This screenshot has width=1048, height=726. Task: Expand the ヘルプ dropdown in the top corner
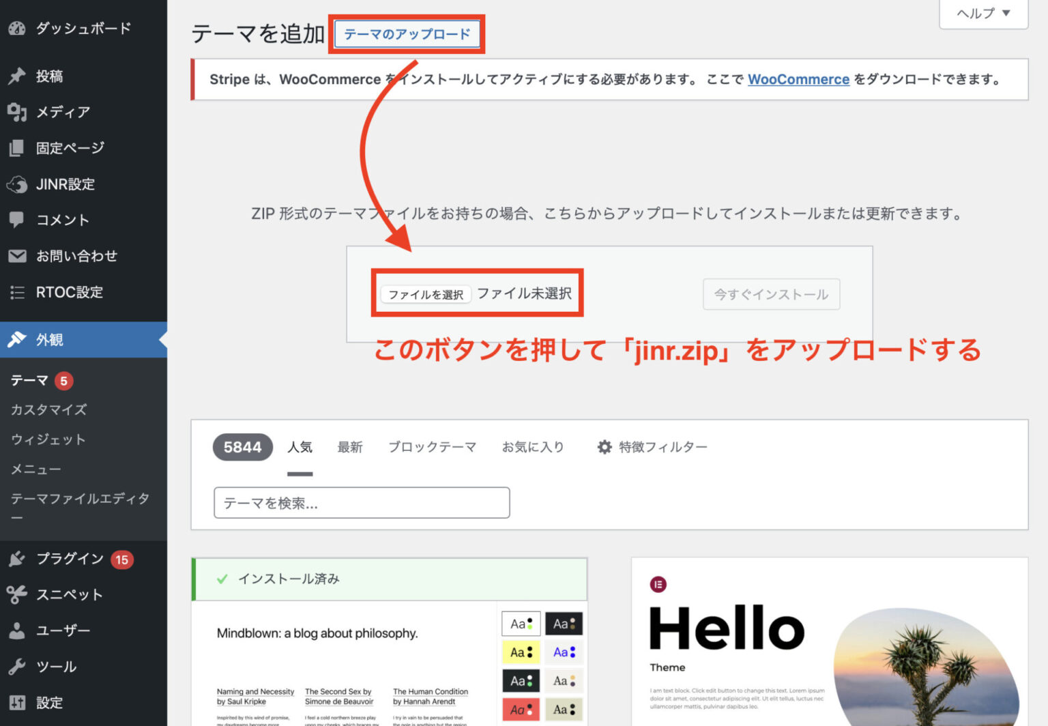[x=982, y=14]
